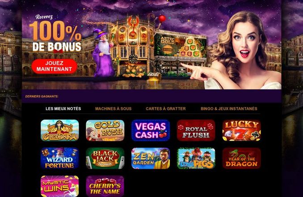Open the Mystic Wins game tile
The height and width of the screenshot is (197, 303).
pyautogui.click(x=60, y=186)
